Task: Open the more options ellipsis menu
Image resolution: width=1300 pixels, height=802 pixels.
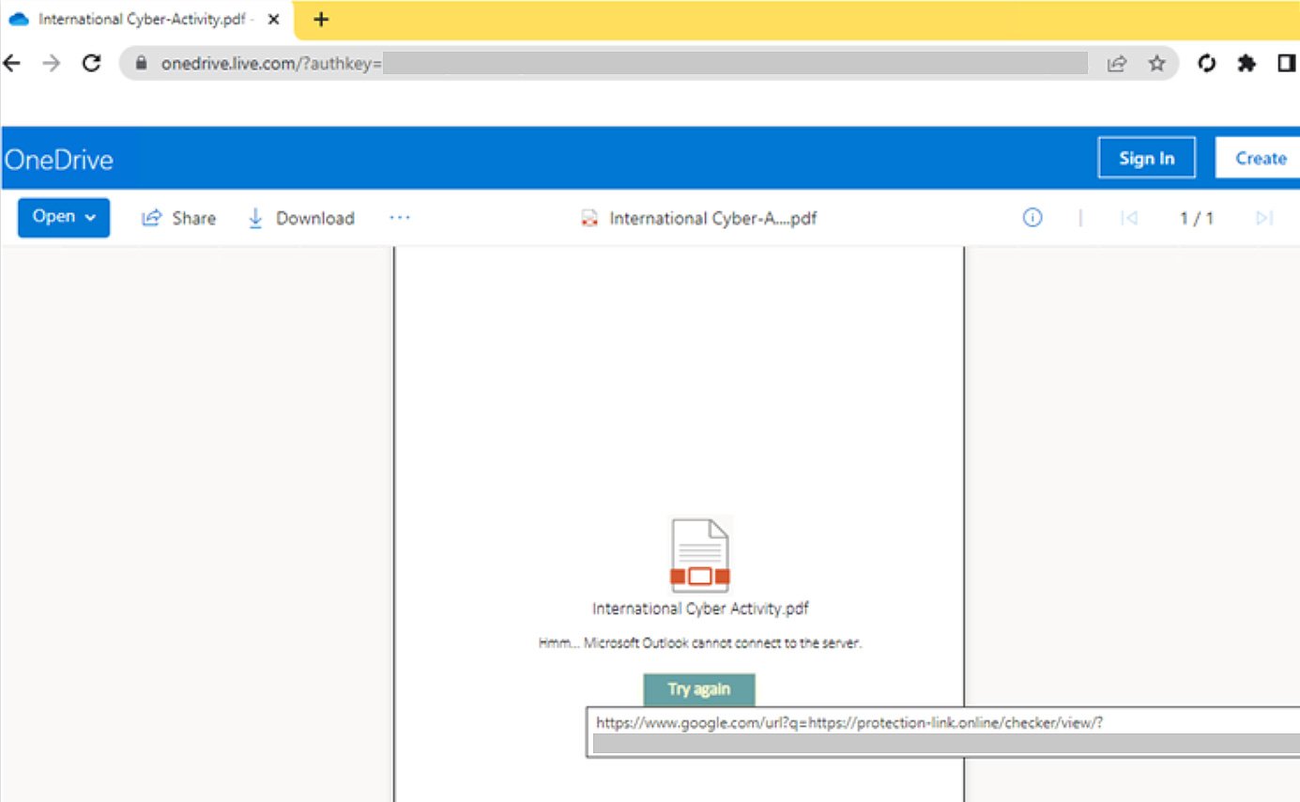Action: (x=400, y=218)
